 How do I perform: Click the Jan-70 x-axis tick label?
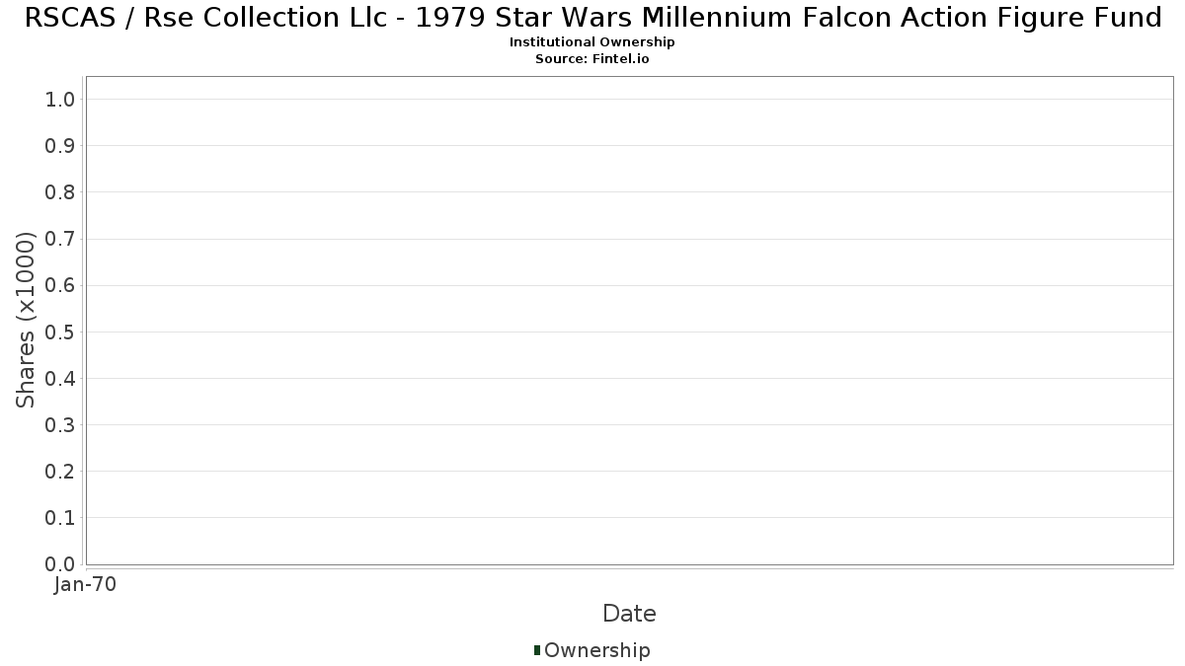[86, 585]
